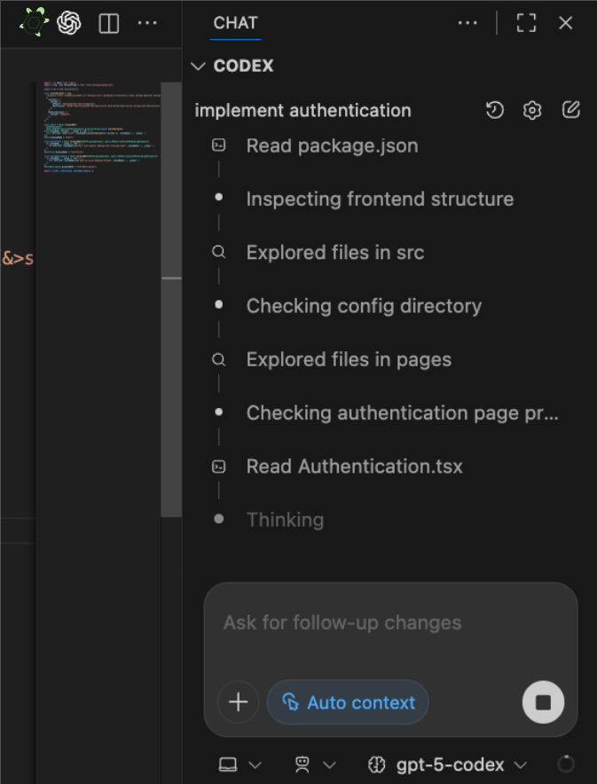Screen dimensions: 597x784
Task: Click the split editor layout icon
Action: click(108, 23)
